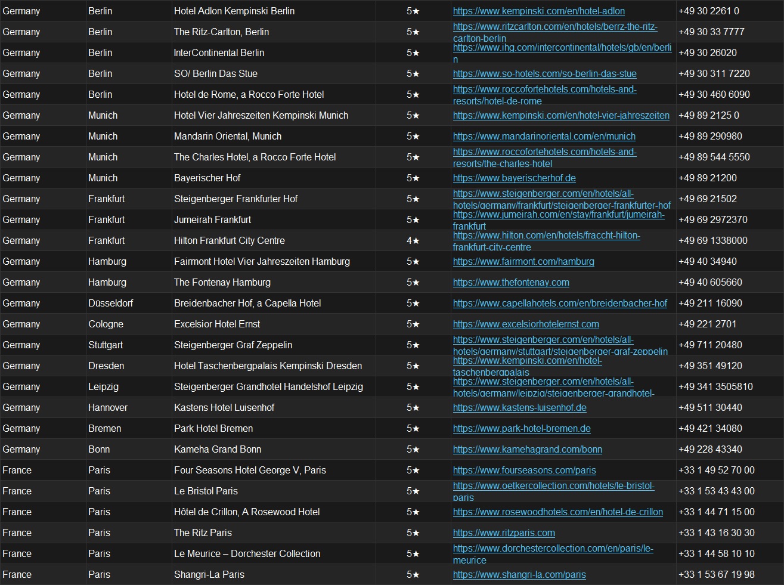Select the phone number '+33 1 53 67 19 98'
This screenshot has width=784, height=585.
click(717, 574)
